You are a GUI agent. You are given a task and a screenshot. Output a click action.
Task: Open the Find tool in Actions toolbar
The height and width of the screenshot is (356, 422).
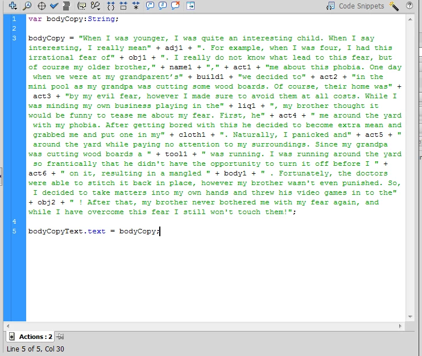[27, 6]
